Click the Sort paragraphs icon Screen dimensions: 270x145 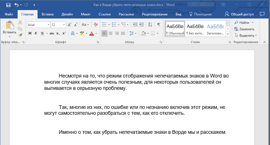point(150,25)
